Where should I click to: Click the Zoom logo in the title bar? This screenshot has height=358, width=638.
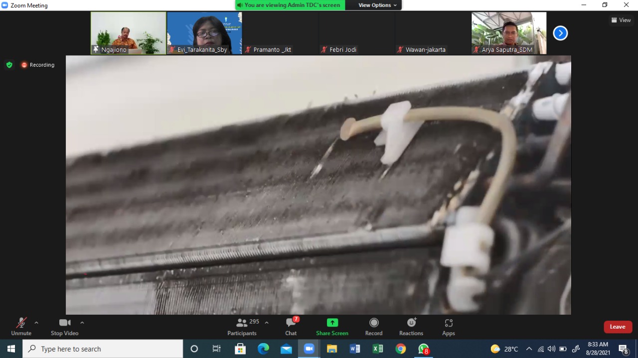pyautogui.click(x=5, y=5)
